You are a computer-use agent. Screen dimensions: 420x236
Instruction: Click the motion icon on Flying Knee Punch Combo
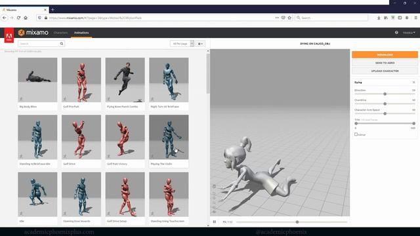coord(109,99)
